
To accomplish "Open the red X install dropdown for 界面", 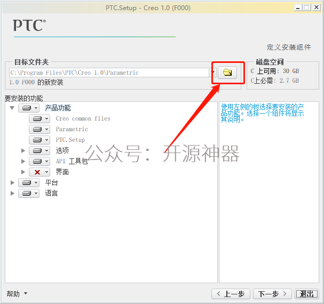I will coord(39,172).
